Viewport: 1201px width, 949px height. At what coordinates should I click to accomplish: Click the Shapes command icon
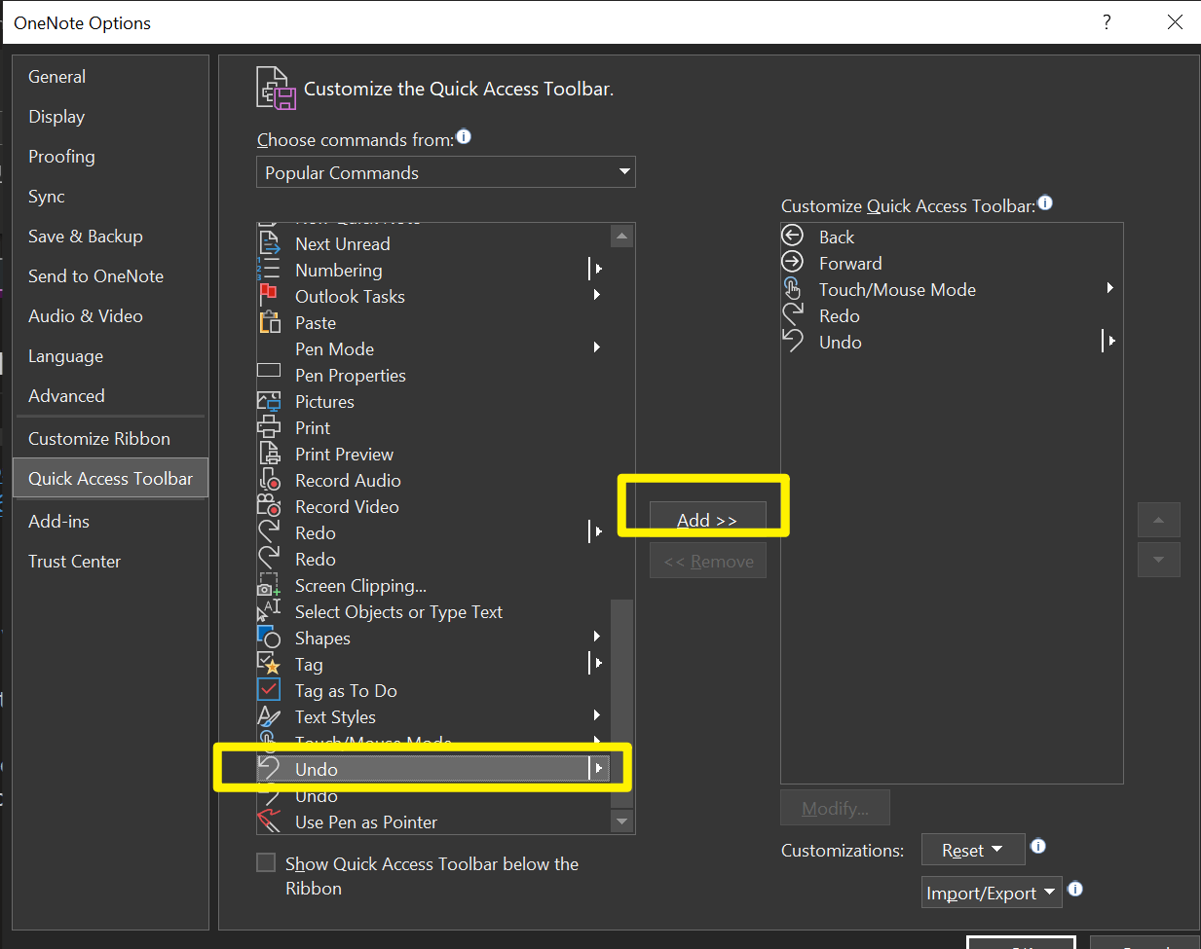tap(269, 638)
